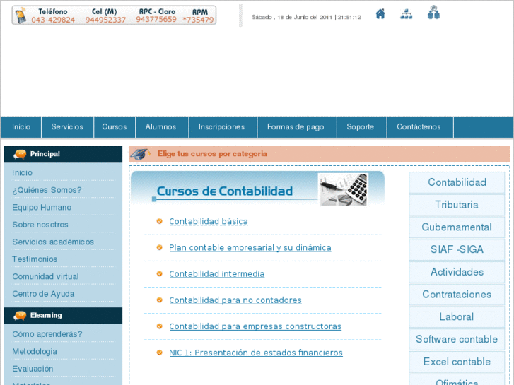Click the home icon in the header
The image size is (514, 385).
(x=380, y=14)
